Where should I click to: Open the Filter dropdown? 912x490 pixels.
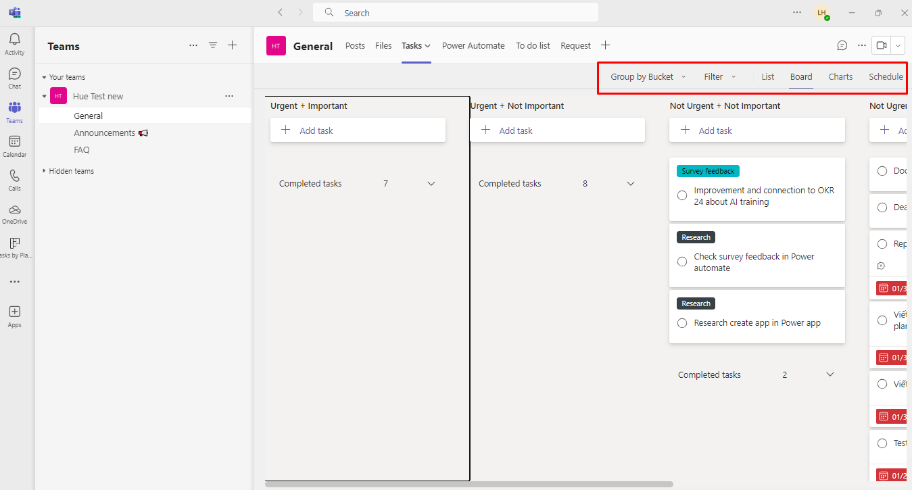pyautogui.click(x=719, y=77)
